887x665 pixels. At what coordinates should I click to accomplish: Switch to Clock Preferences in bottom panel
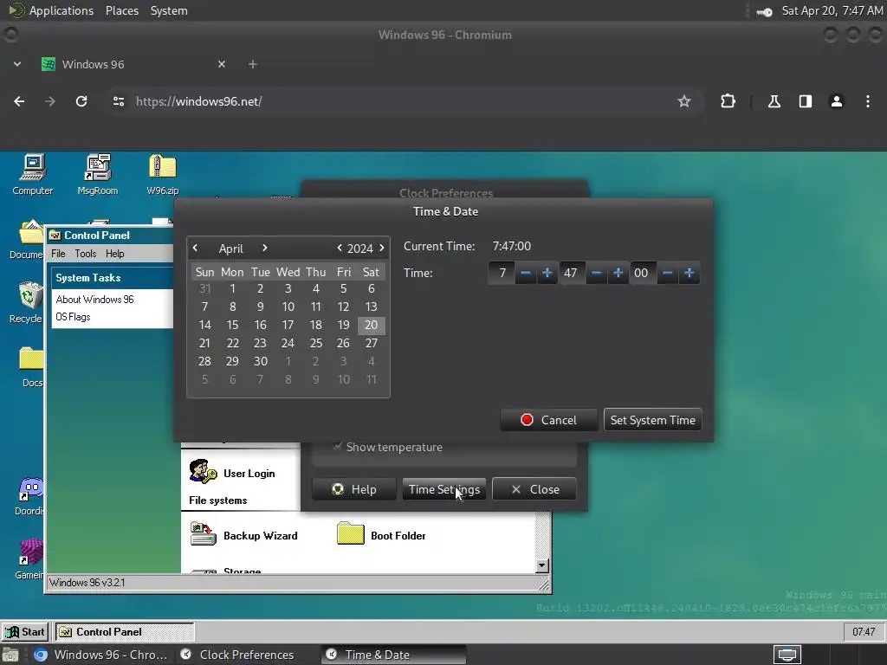247,655
